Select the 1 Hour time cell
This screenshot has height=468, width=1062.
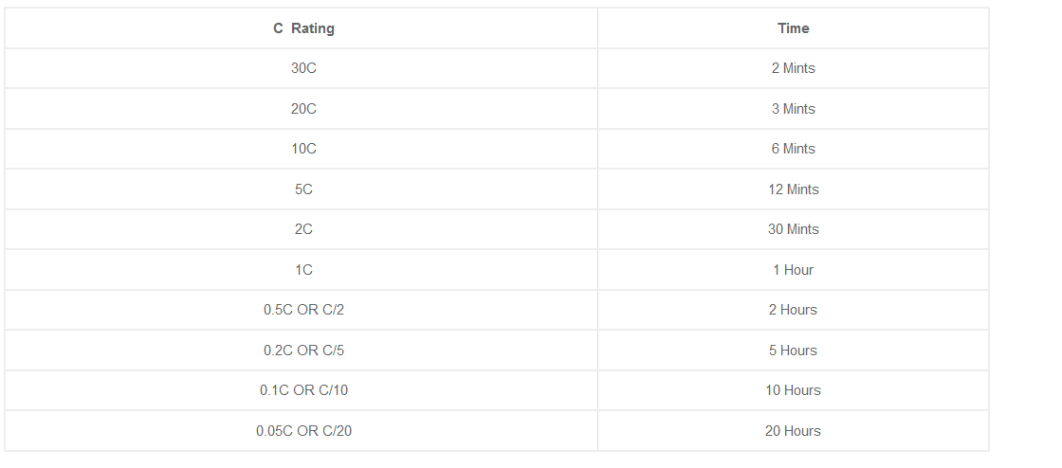click(793, 270)
